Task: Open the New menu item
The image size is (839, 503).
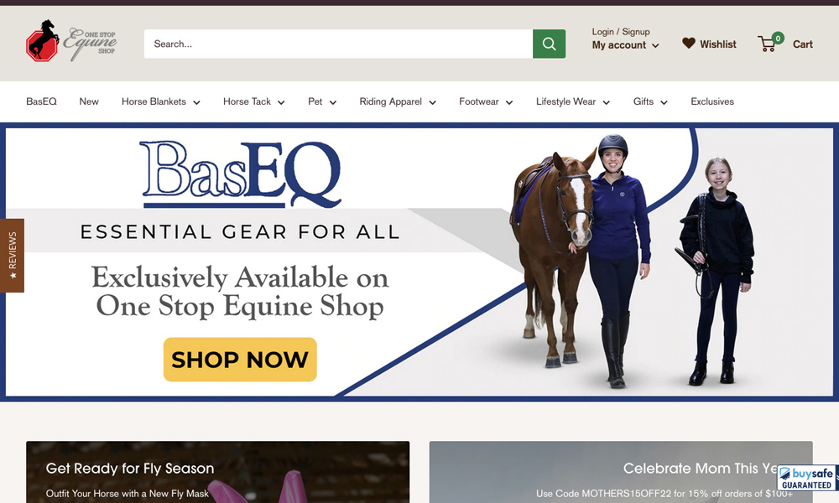Action: point(89,101)
